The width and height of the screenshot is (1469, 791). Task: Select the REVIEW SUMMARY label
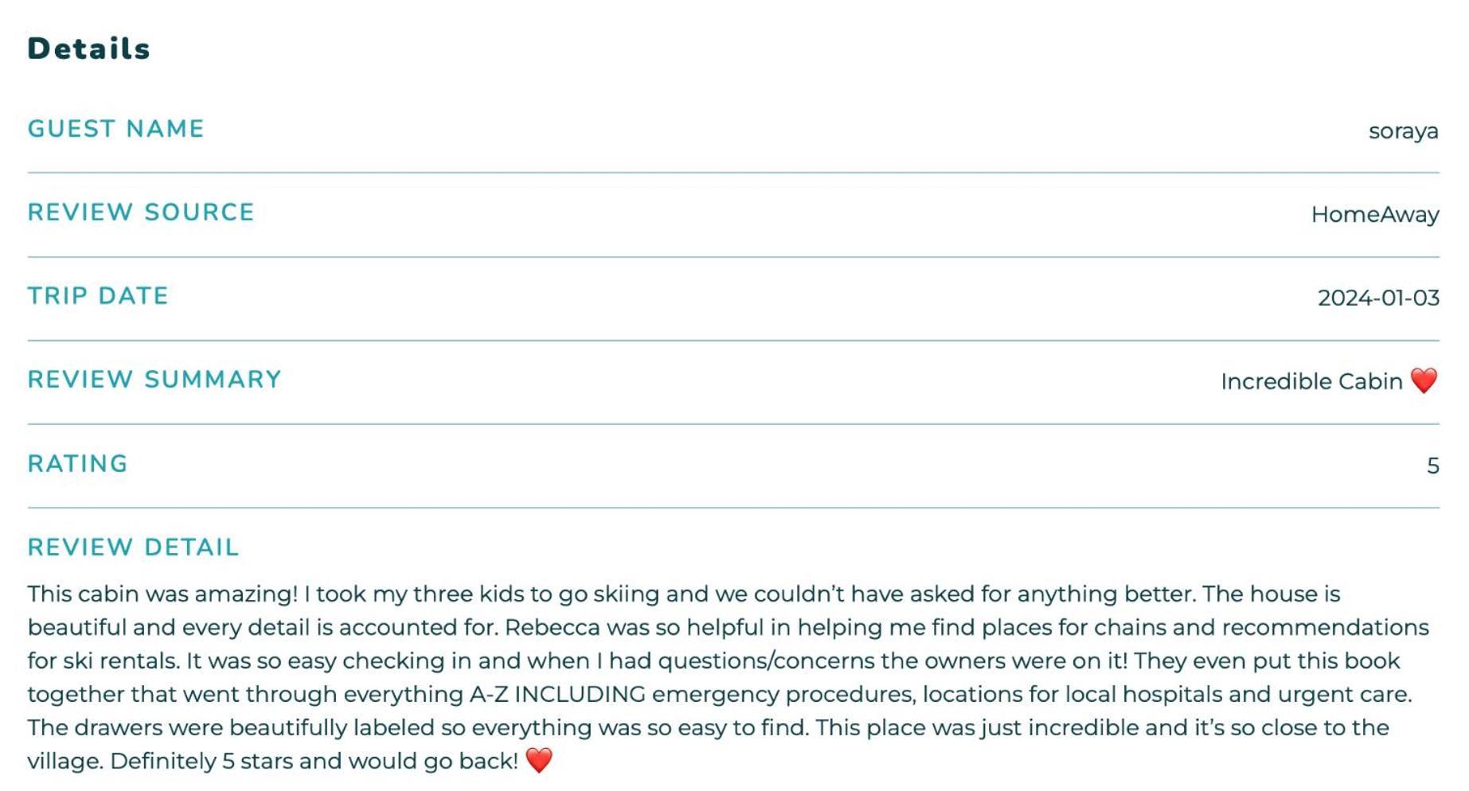pyautogui.click(x=154, y=380)
